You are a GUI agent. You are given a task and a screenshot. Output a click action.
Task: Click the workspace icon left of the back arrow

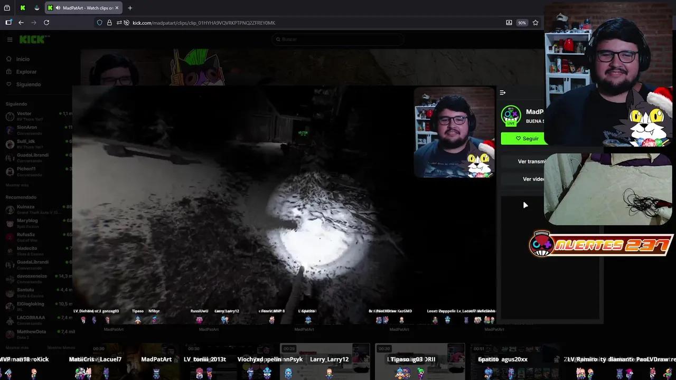click(x=8, y=23)
